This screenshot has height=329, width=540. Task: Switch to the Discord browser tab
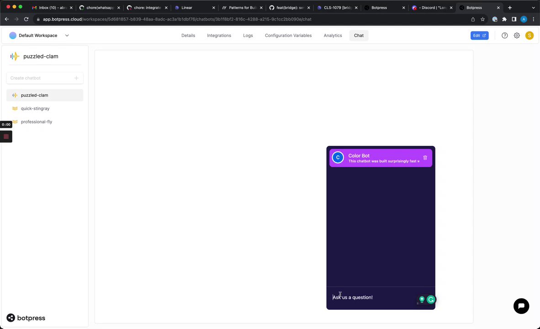[432, 8]
